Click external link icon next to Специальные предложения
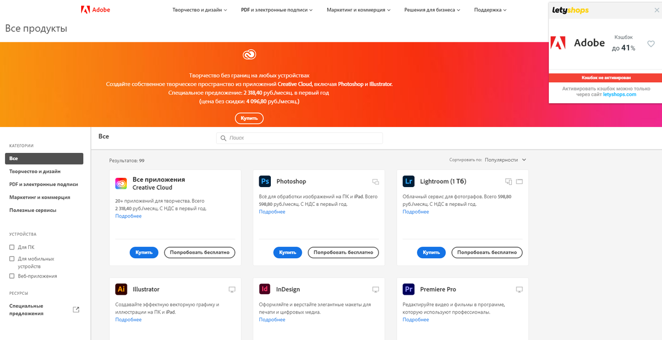Screen dimensions: 662x340 [x=76, y=310]
